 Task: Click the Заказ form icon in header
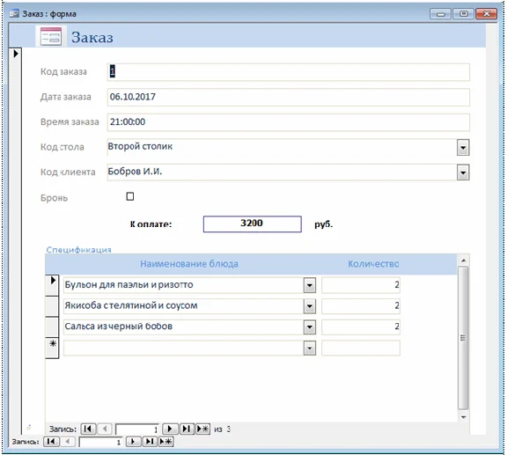[51, 37]
